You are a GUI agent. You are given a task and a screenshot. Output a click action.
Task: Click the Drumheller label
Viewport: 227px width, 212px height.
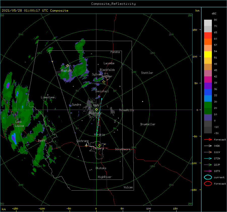pos(148,124)
